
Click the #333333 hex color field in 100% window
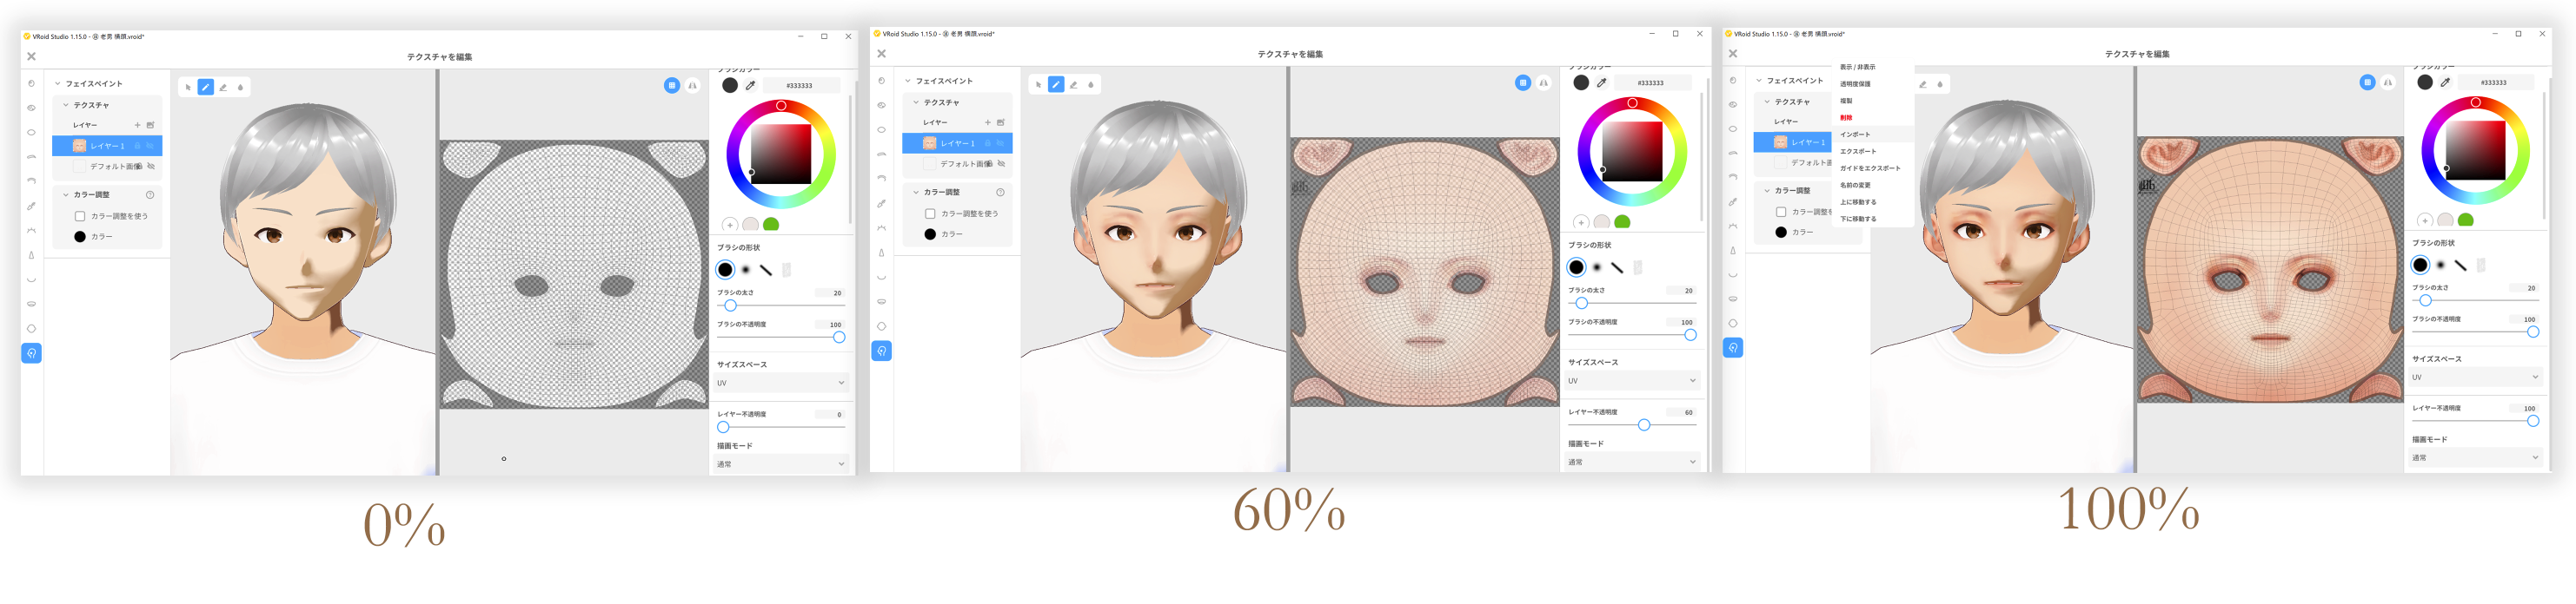coord(2493,82)
